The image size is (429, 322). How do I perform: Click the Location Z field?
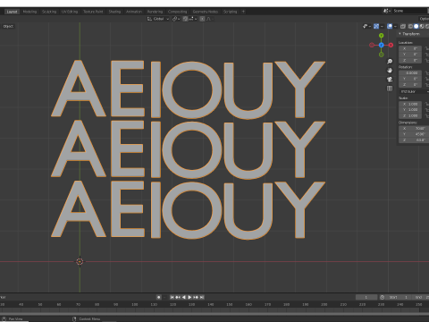pos(410,60)
